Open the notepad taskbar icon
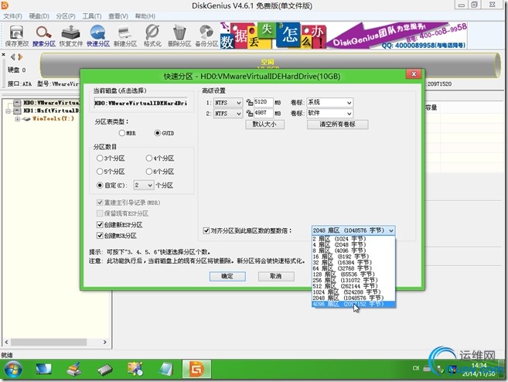 point(166,369)
